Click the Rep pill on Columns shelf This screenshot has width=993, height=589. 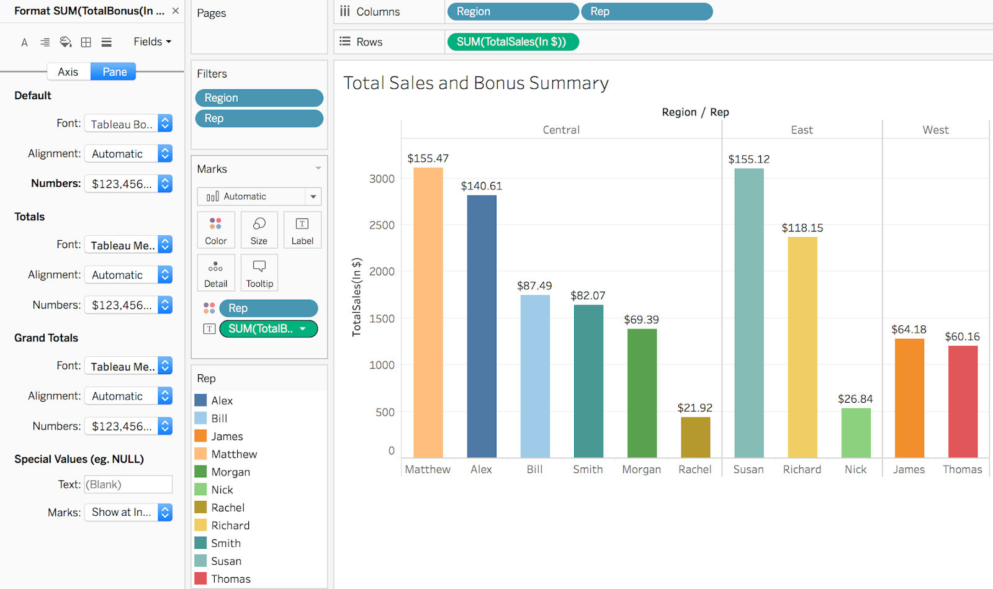click(647, 11)
